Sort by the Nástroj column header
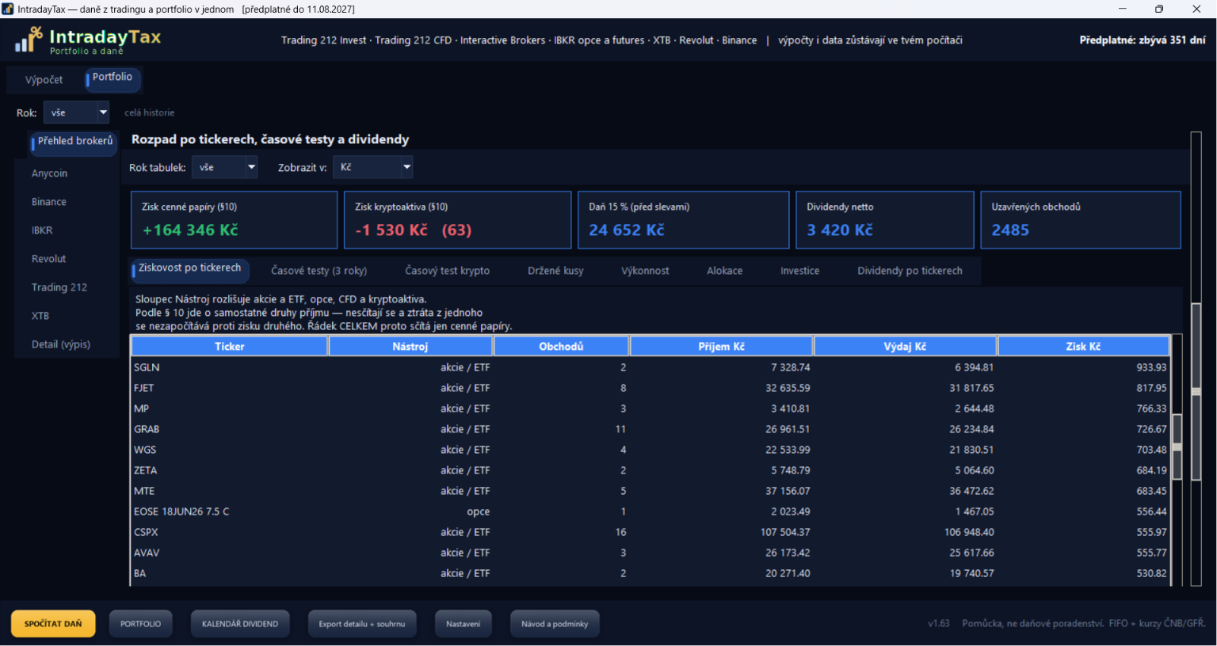The height and width of the screenshot is (646, 1217). pos(410,347)
